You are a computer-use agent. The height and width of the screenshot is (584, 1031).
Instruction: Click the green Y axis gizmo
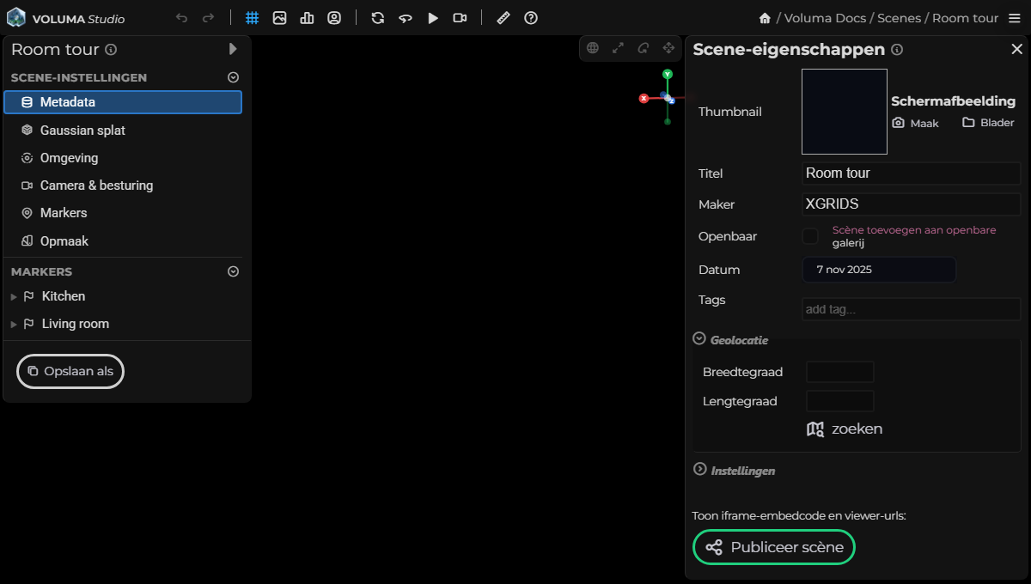668,75
